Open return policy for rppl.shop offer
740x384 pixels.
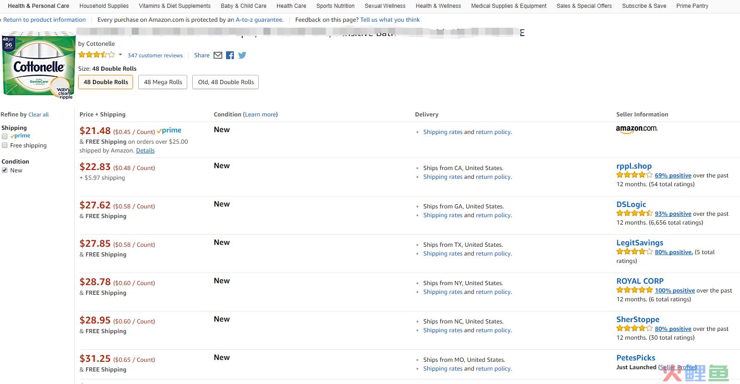493,177
